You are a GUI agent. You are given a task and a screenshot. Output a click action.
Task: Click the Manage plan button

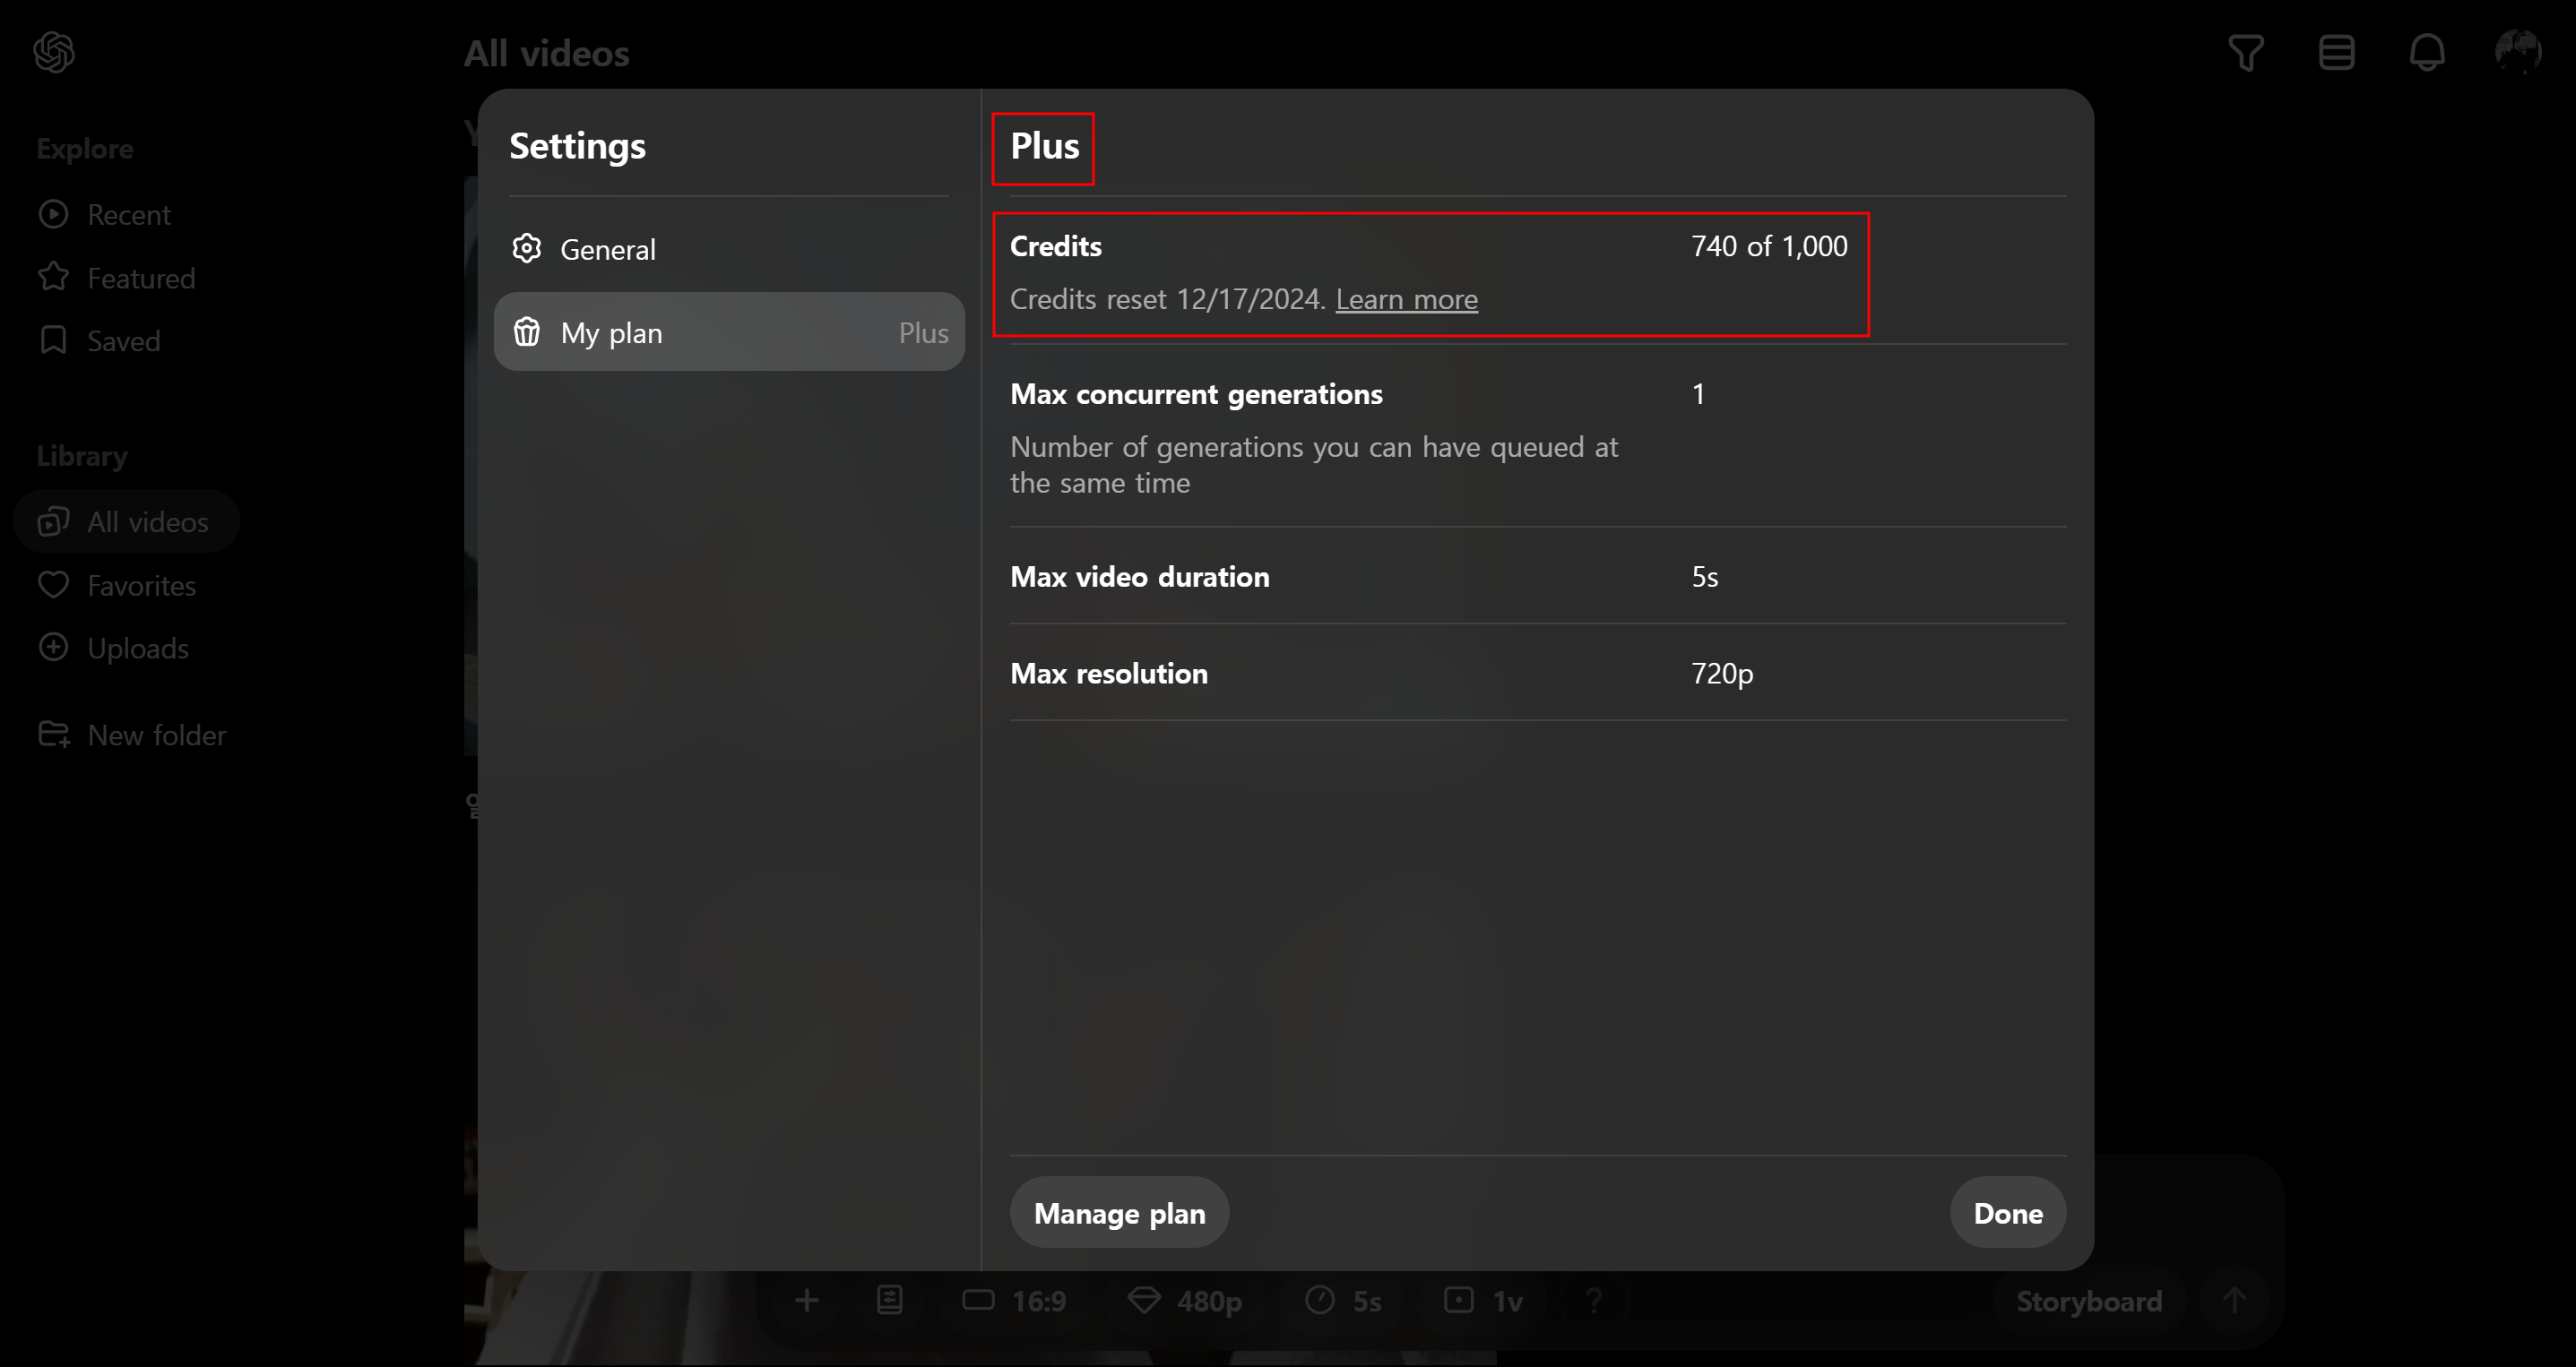1119,1212
